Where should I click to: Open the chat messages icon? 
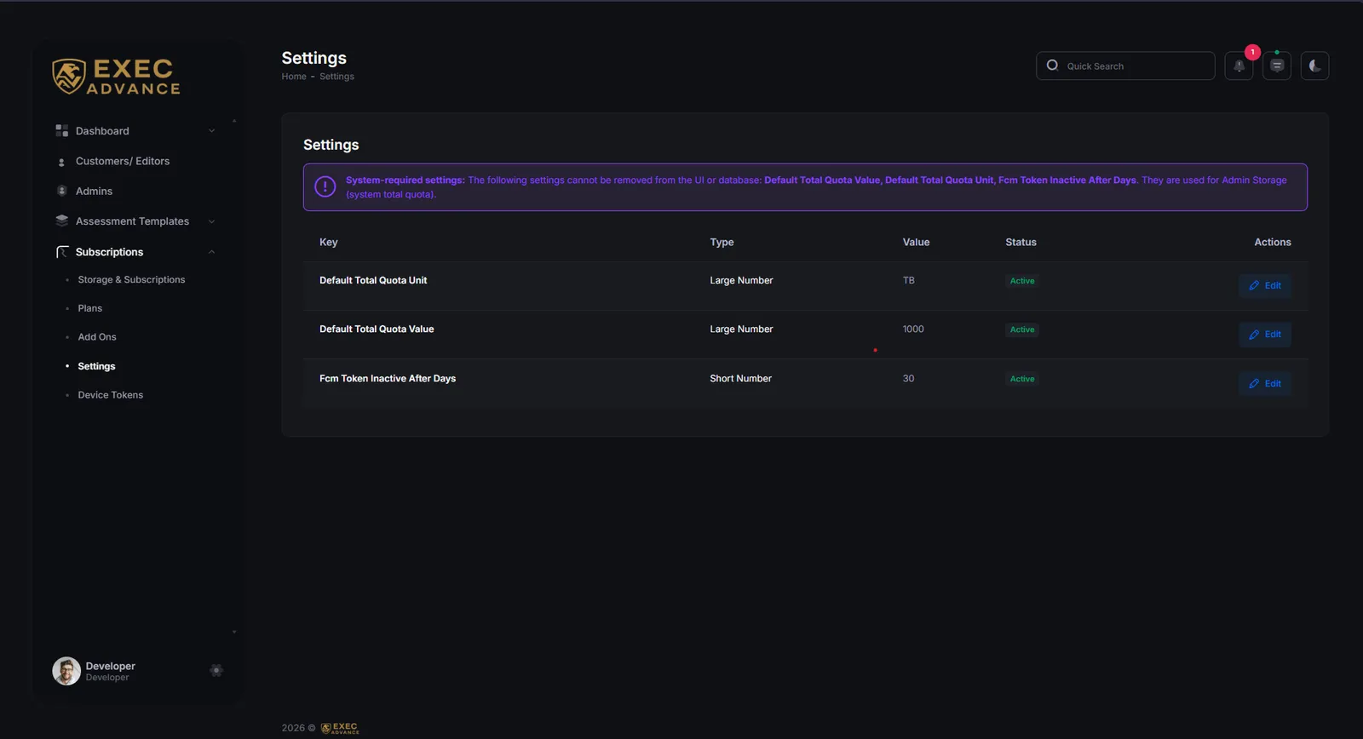pyautogui.click(x=1277, y=66)
